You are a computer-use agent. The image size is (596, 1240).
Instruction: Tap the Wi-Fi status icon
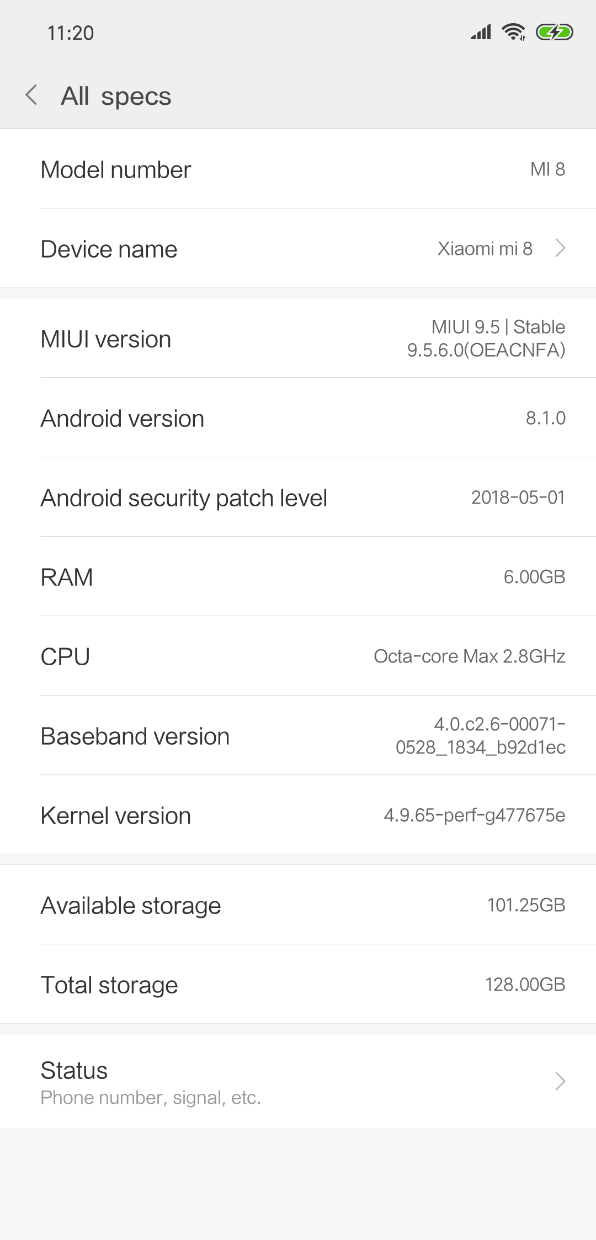(513, 33)
